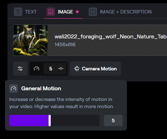Switch to the TEXT tab
This screenshot has width=167, height=139.
tap(25, 12)
